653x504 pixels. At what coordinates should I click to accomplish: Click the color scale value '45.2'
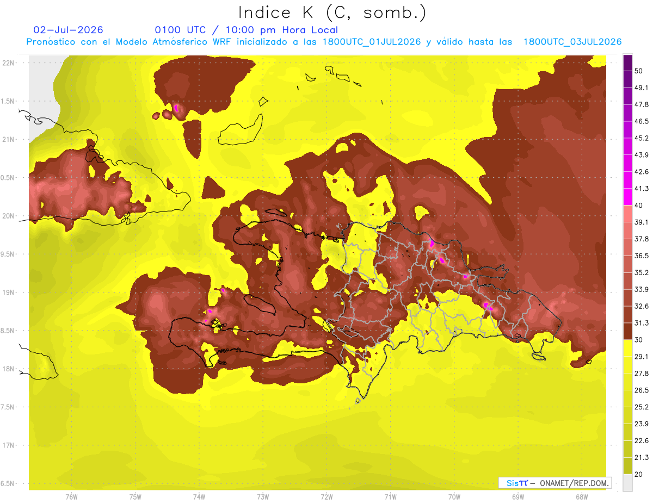(x=642, y=138)
